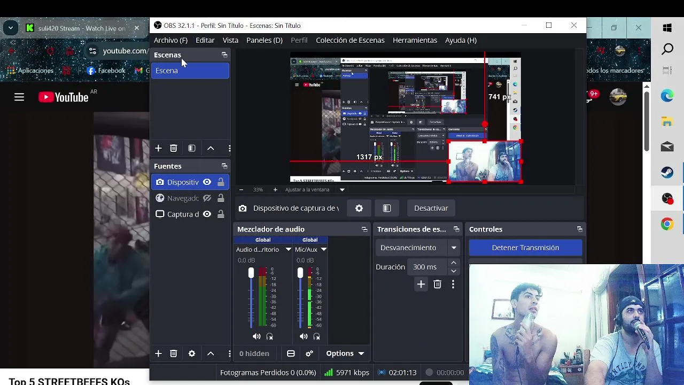684x385 pixels.
Task: Switch mixer layout icon next to 0 hidden
Action: pos(291,353)
